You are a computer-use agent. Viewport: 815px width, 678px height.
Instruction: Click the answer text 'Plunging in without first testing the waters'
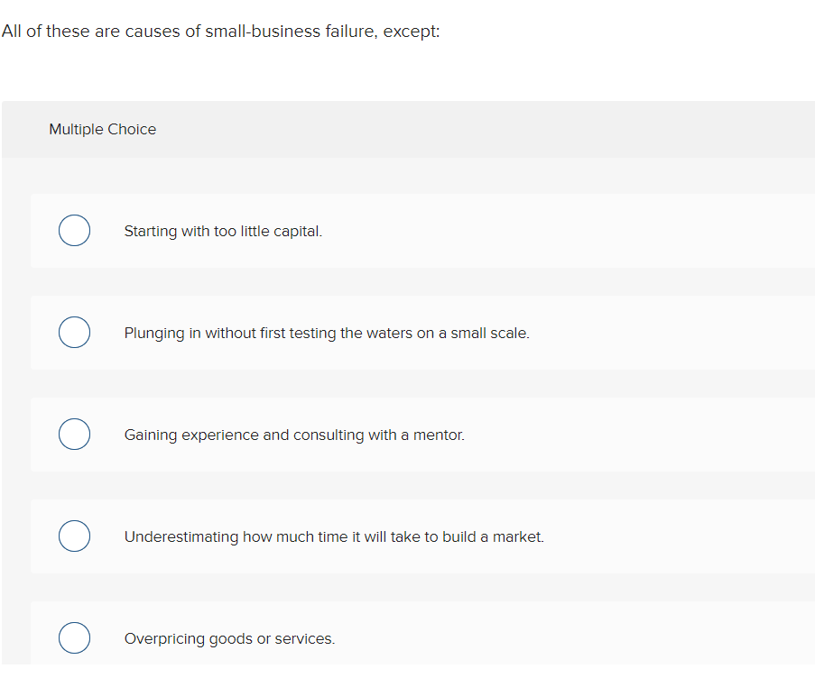[x=326, y=333]
